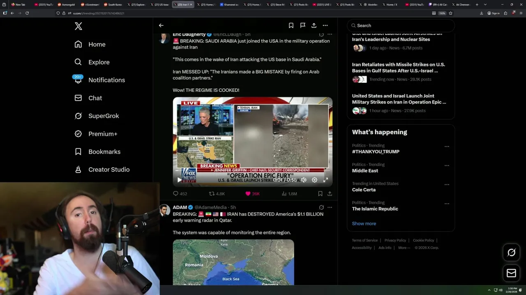Click Grok icon on Eric Daugherty post
This screenshot has width=526, height=295.
coord(321,34)
